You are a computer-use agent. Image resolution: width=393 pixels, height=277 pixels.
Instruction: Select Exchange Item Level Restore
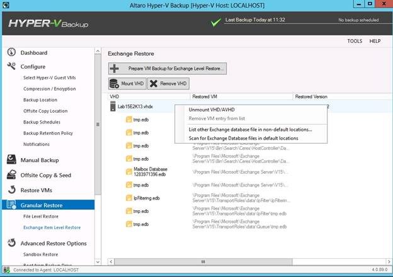[x=52, y=227]
